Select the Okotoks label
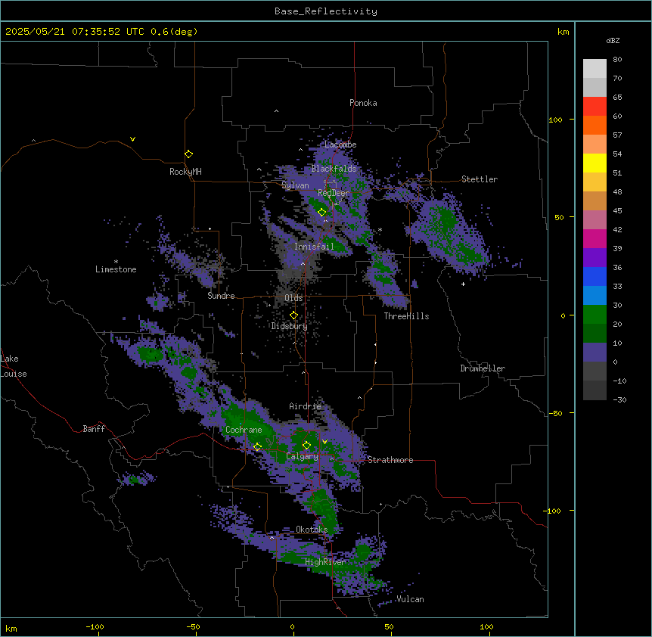652x637 pixels. (x=312, y=530)
